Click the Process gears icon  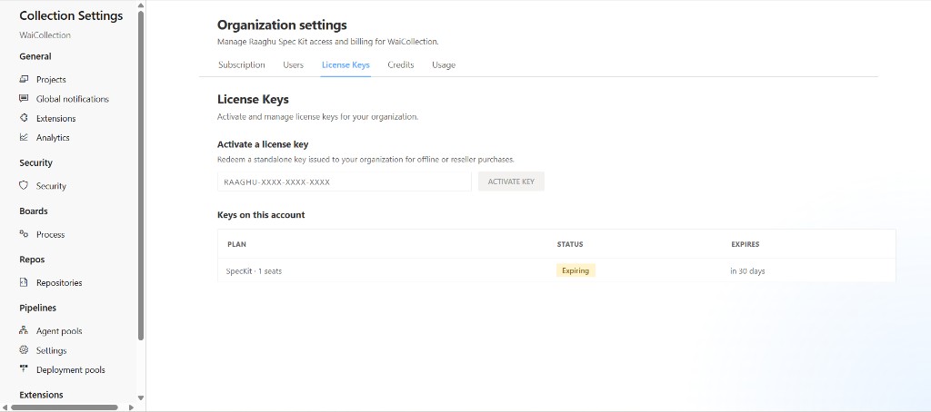pos(24,234)
